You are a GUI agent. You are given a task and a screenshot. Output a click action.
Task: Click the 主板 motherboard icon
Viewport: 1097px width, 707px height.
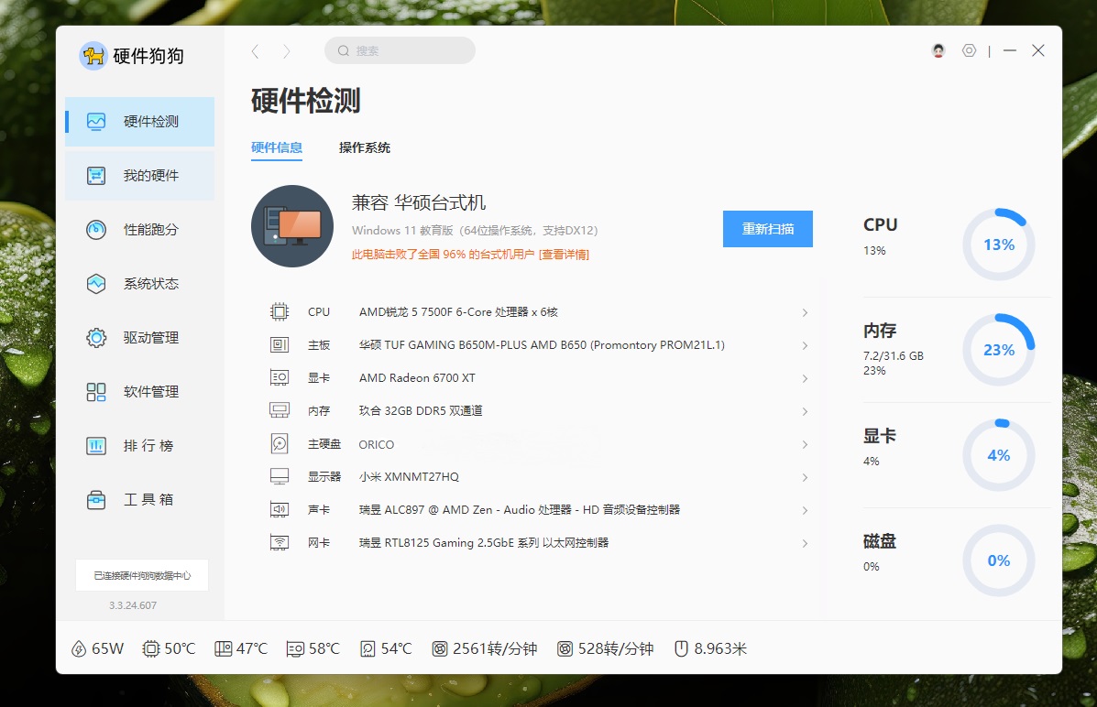pos(280,344)
